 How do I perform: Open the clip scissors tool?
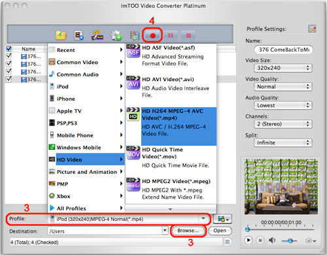tap(97, 35)
